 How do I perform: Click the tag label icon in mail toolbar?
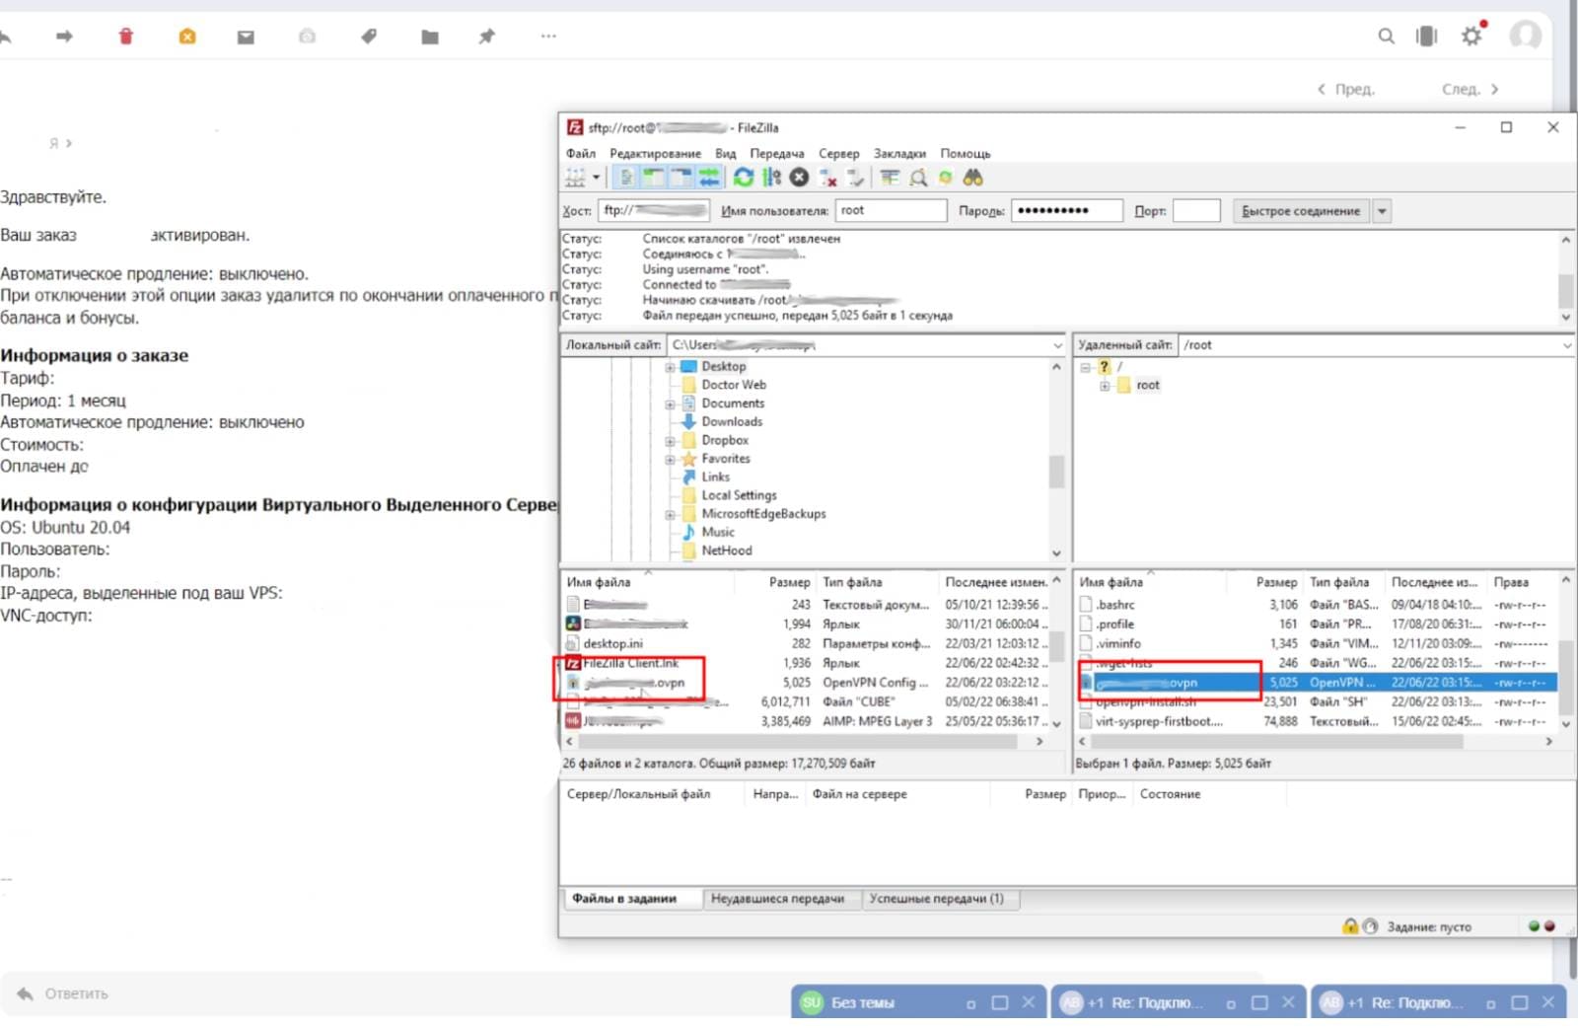coord(369,37)
